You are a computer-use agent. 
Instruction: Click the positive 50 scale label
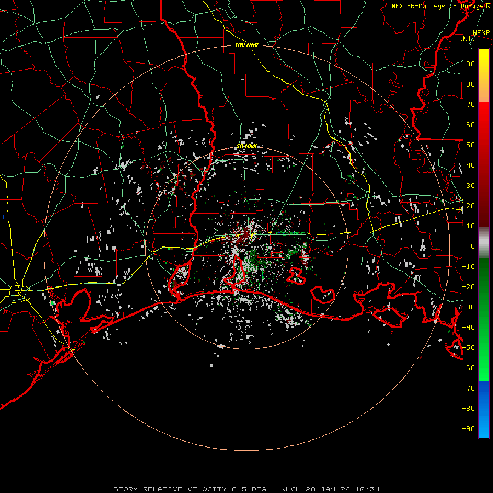[x=471, y=145]
